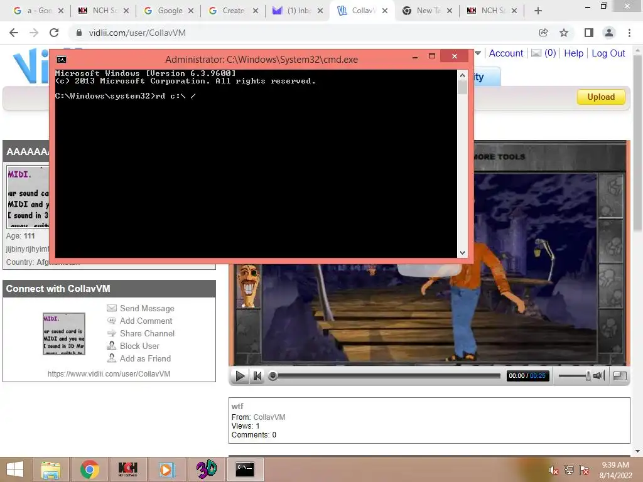This screenshot has width=643, height=482.
Task: Click CollavVM avatar in Connect box
Action: pos(64,334)
